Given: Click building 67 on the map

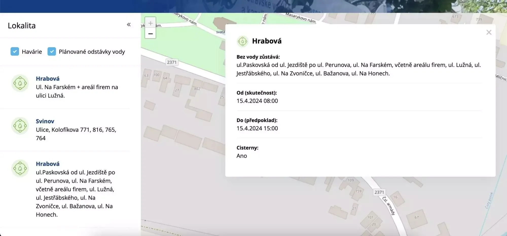Looking at the screenshot, I should click(x=417, y=217).
